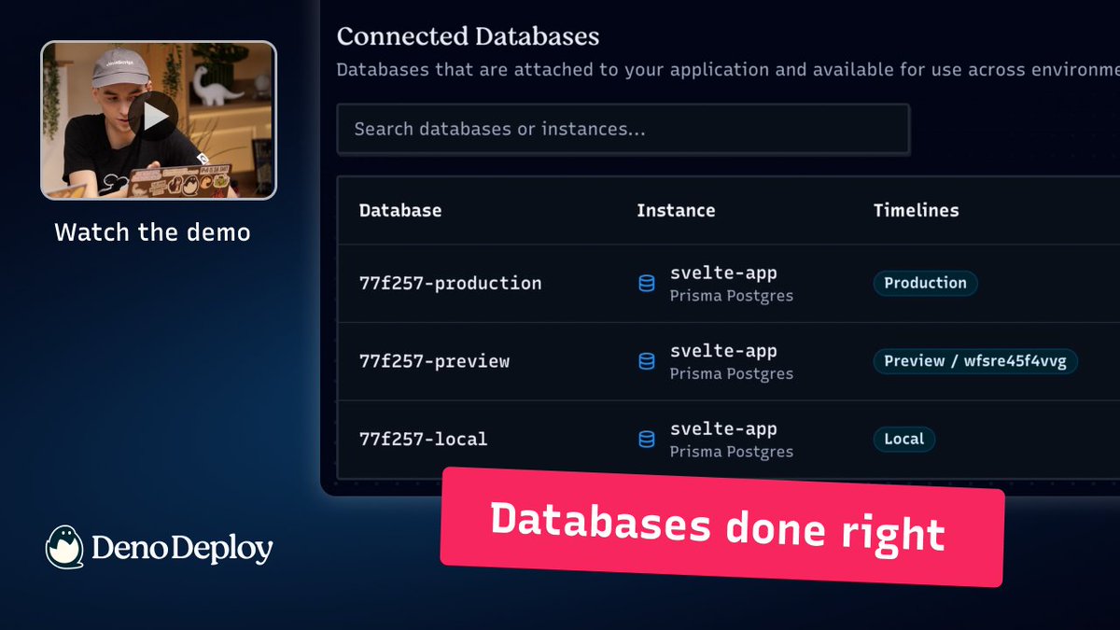Viewport: 1120px width, 630px height.
Task: Select the 77f257-production database name
Action: click(450, 283)
